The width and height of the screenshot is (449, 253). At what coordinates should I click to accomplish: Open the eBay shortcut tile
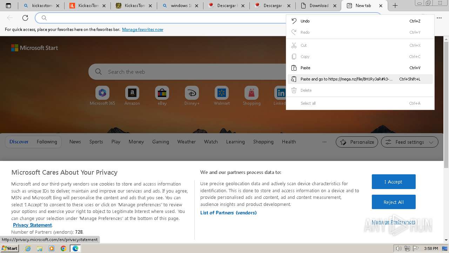point(162,96)
